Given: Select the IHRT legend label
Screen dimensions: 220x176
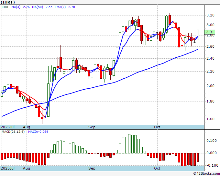Looking at the screenshot, I should click(x=5, y=7).
